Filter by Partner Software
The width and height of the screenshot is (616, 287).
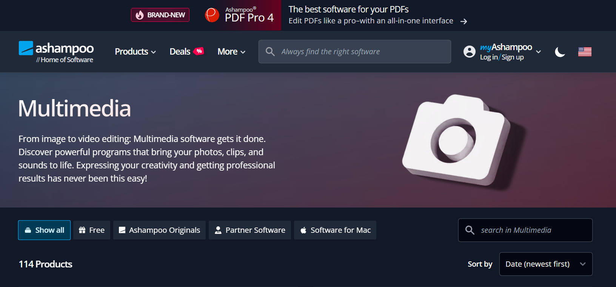(x=250, y=230)
